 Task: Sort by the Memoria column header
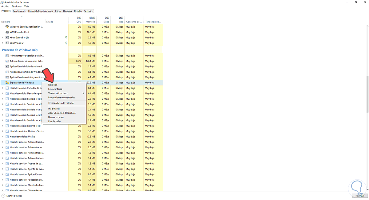[x=89, y=20]
